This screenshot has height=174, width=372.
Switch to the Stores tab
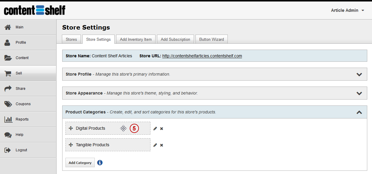pyautogui.click(x=71, y=39)
